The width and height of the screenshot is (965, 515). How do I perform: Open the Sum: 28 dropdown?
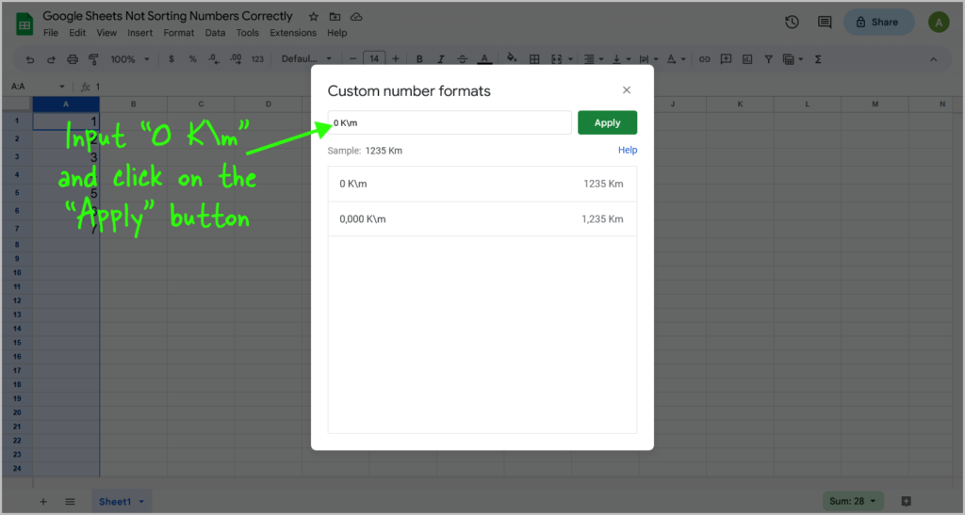point(852,502)
